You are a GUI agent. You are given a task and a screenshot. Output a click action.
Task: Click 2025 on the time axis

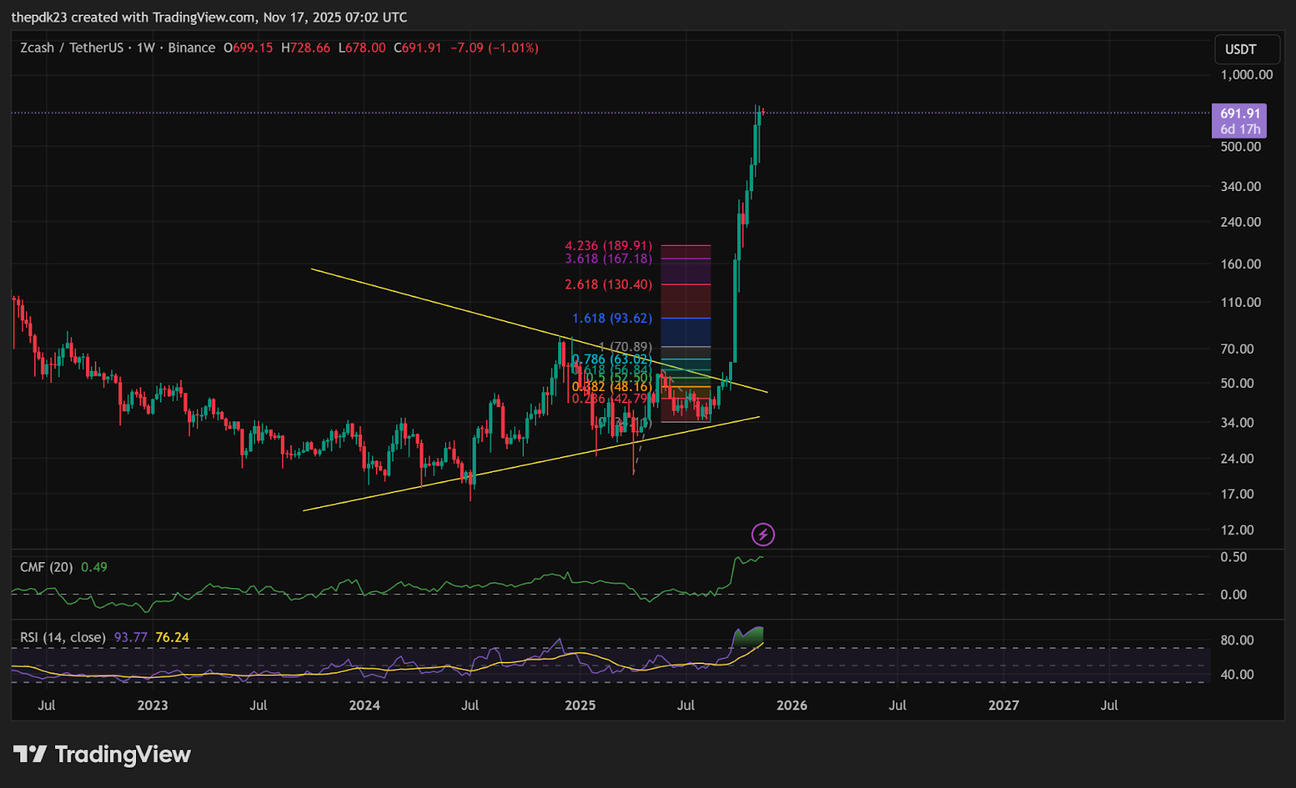point(580,705)
